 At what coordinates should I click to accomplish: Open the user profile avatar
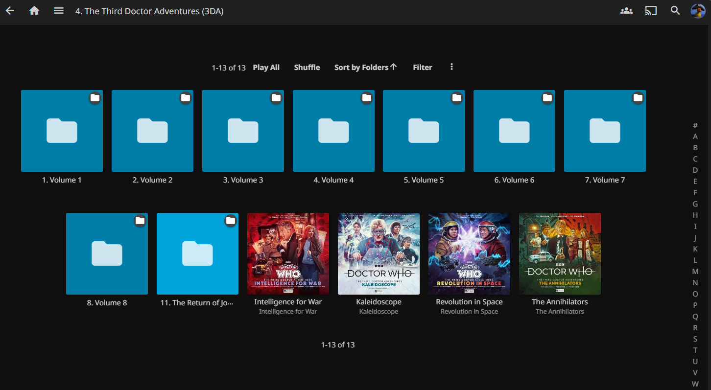(x=698, y=11)
